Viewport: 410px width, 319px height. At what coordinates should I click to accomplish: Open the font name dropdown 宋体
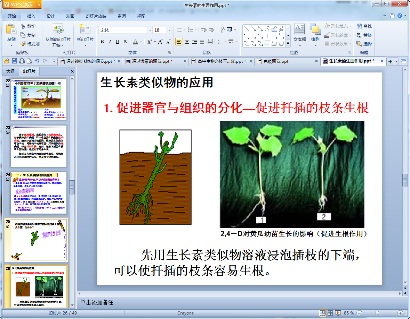click(x=150, y=30)
